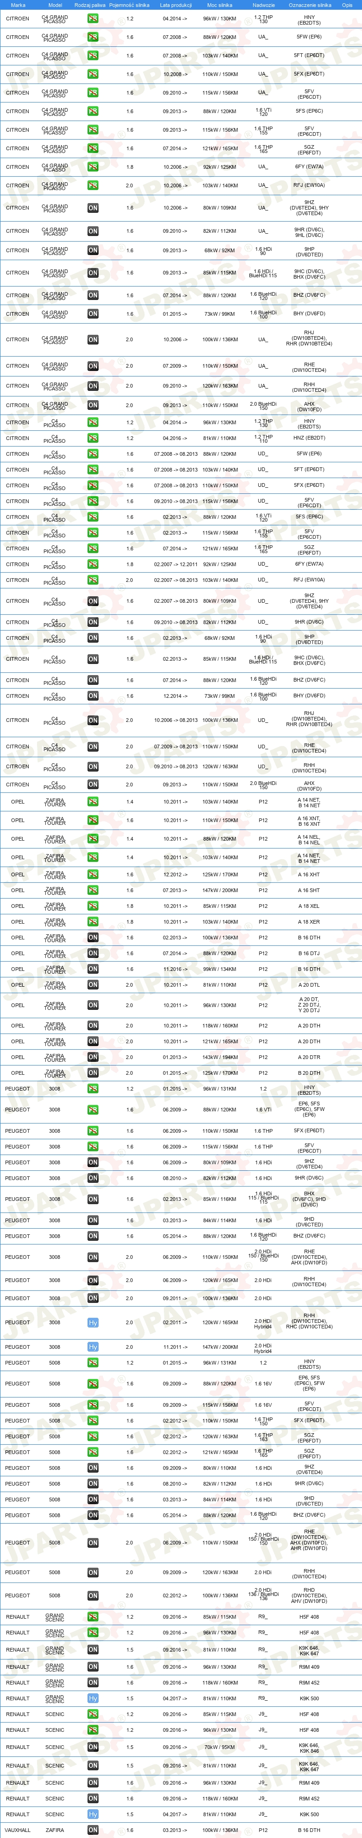Click the 'Model' column header
Screen dimensions: 362x1838
[x=55, y=5]
